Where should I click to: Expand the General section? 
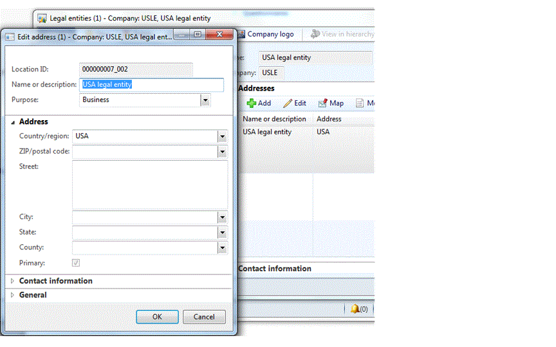tap(12, 295)
